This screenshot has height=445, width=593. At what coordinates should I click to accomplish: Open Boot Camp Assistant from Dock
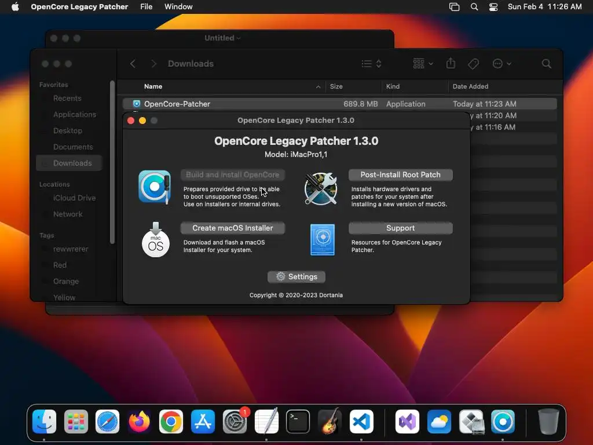click(471, 422)
